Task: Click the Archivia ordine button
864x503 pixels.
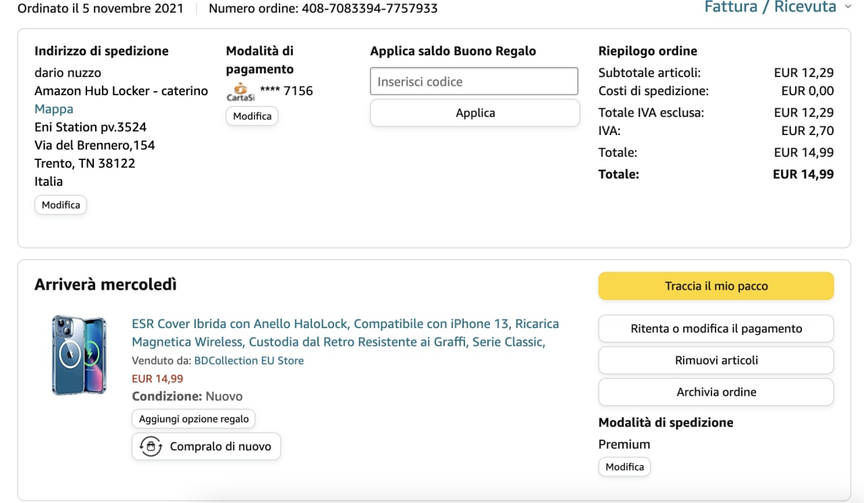Action: click(716, 392)
